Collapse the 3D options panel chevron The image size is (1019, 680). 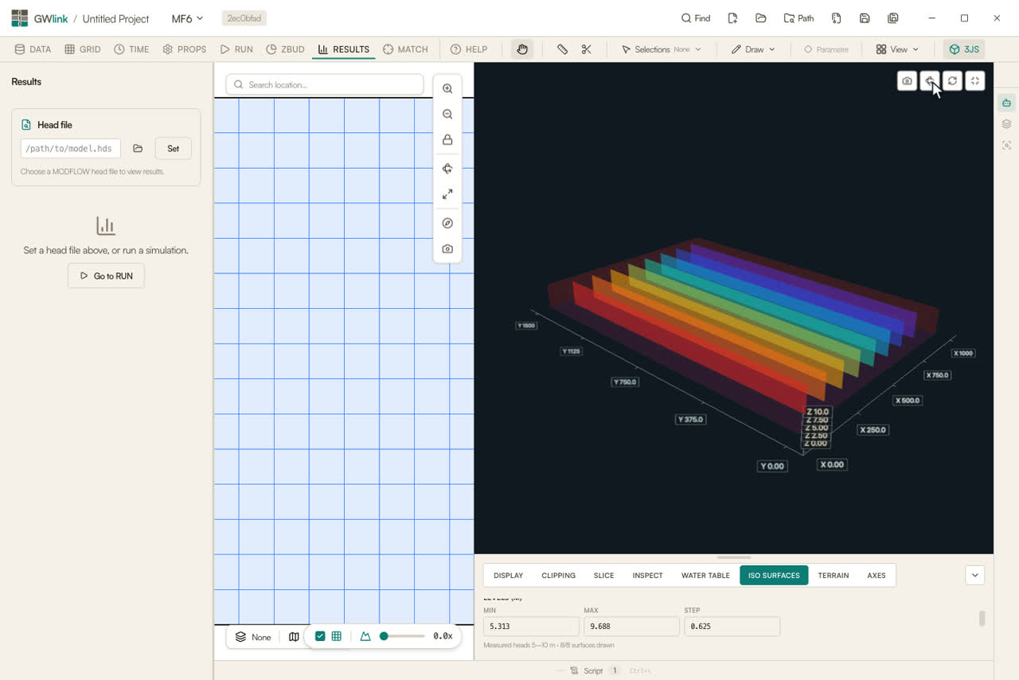pyautogui.click(x=975, y=575)
